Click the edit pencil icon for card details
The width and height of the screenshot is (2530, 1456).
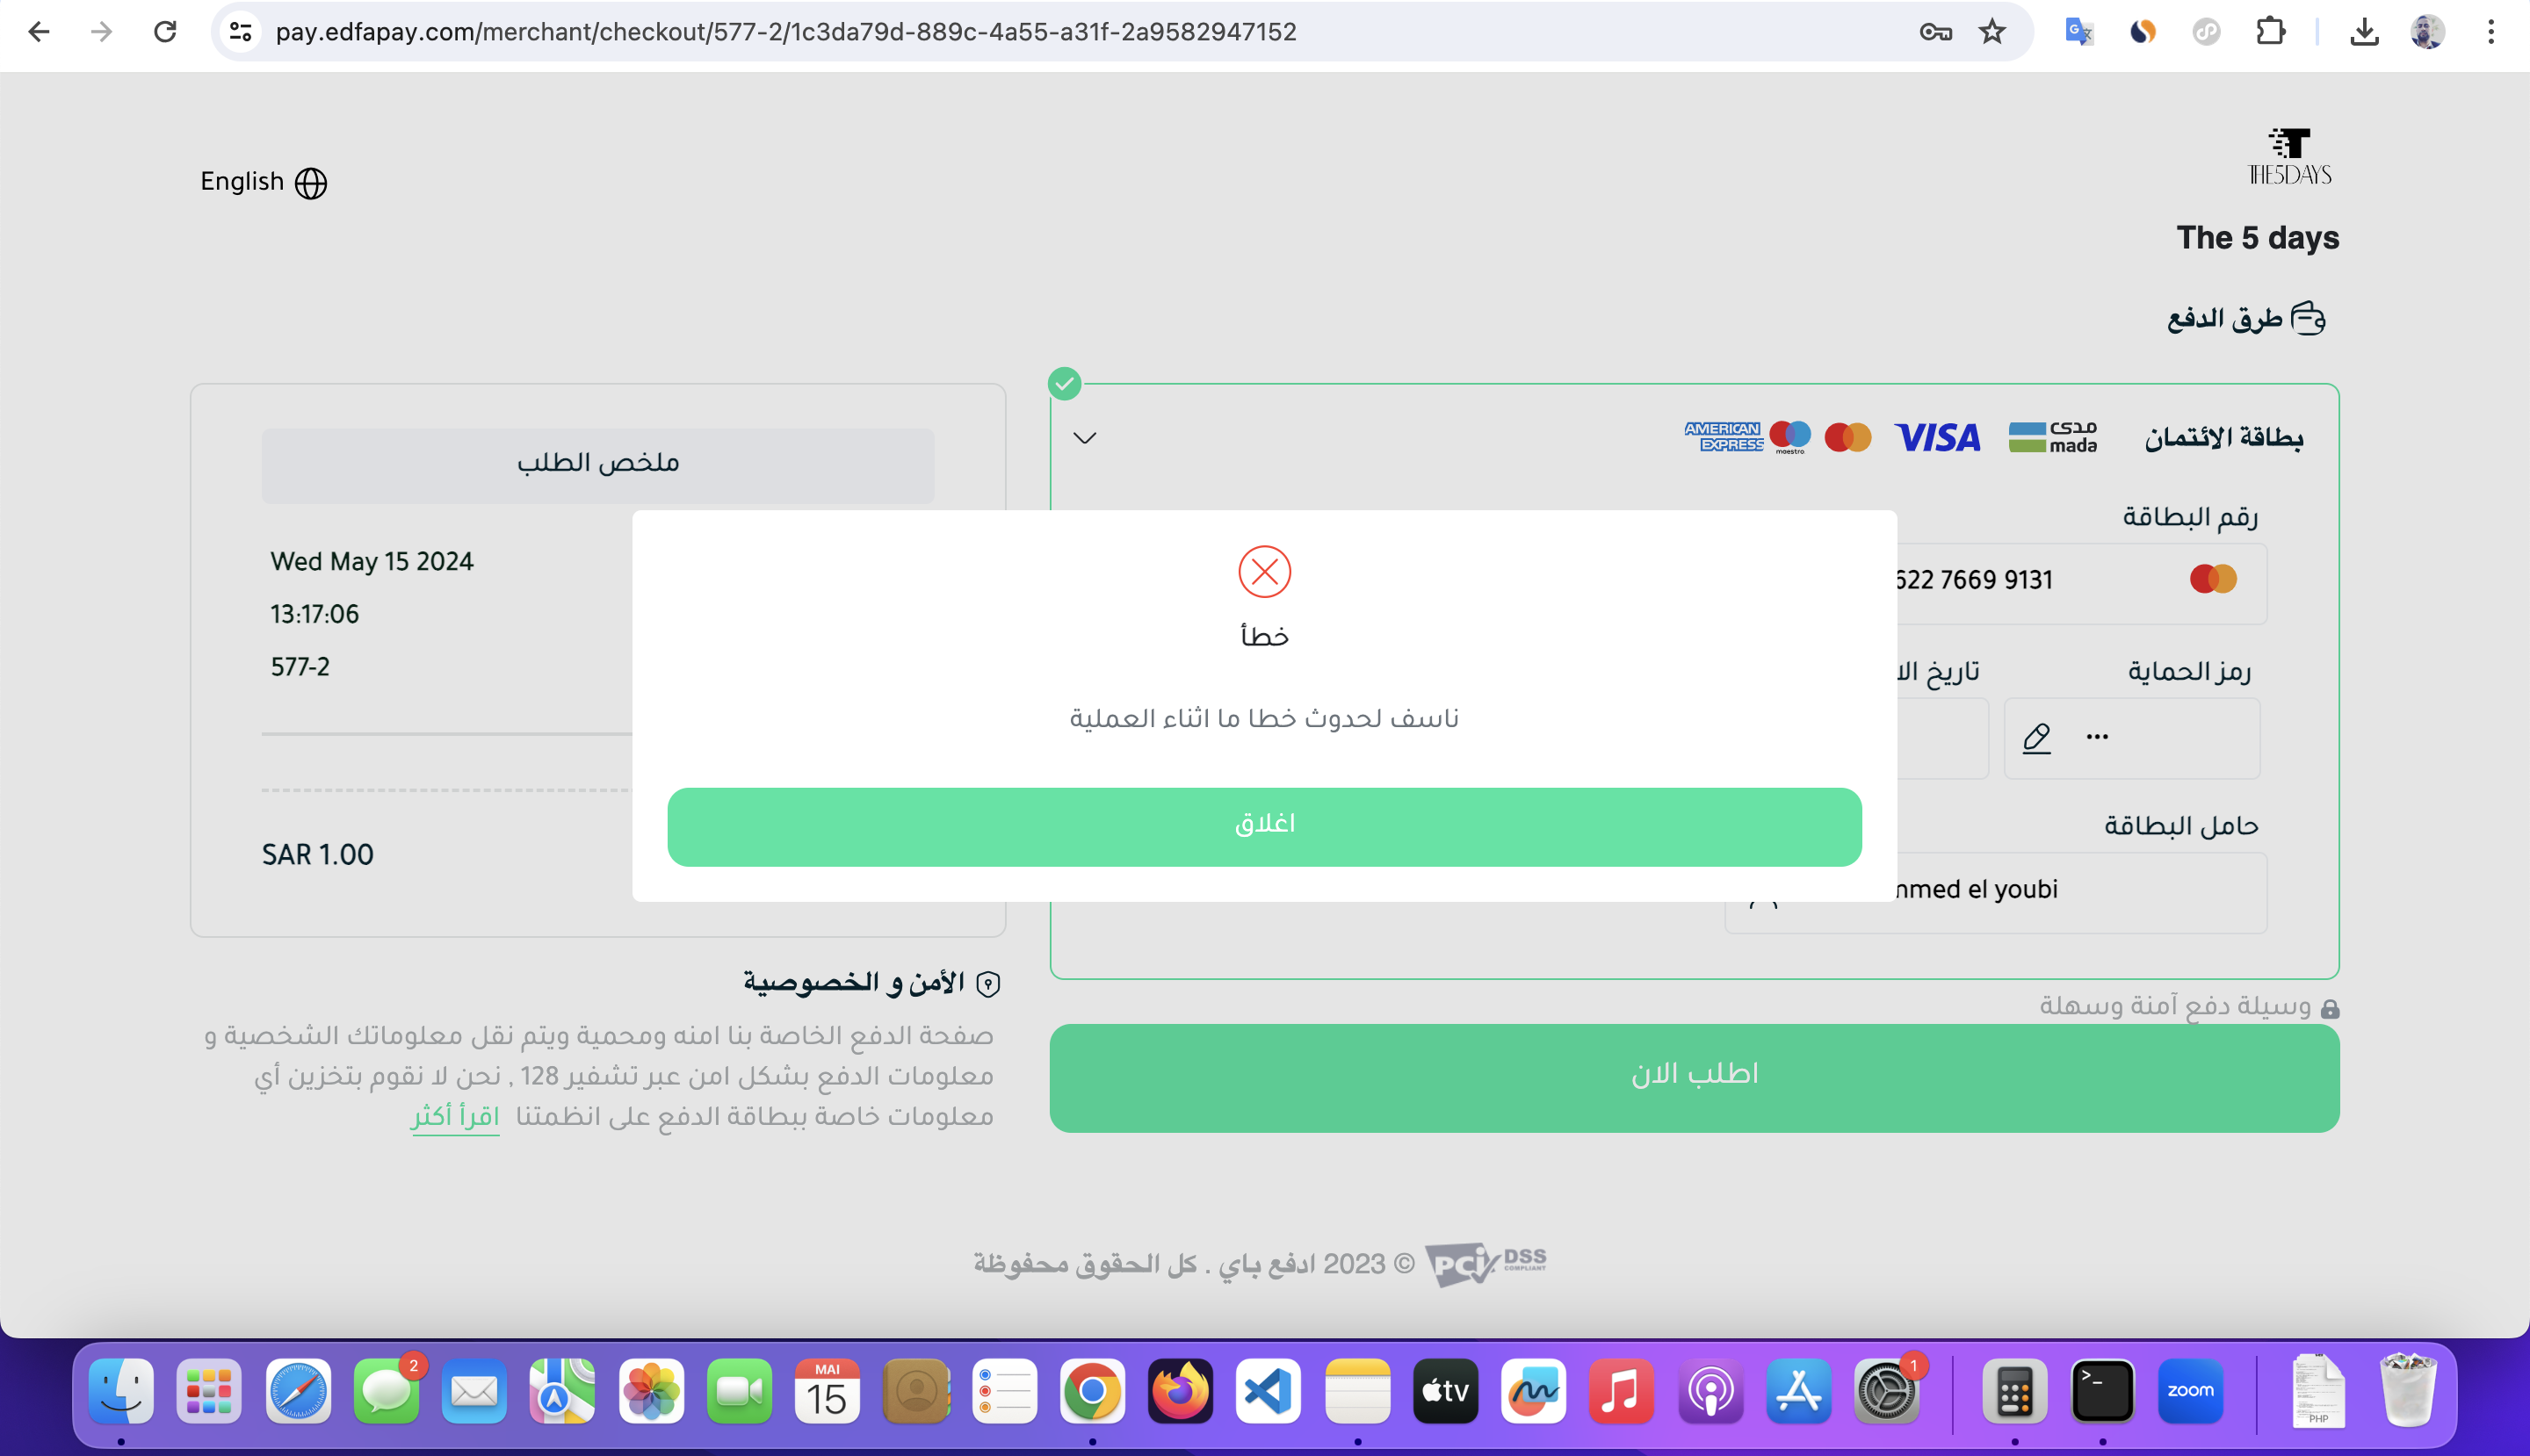pos(2036,737)
